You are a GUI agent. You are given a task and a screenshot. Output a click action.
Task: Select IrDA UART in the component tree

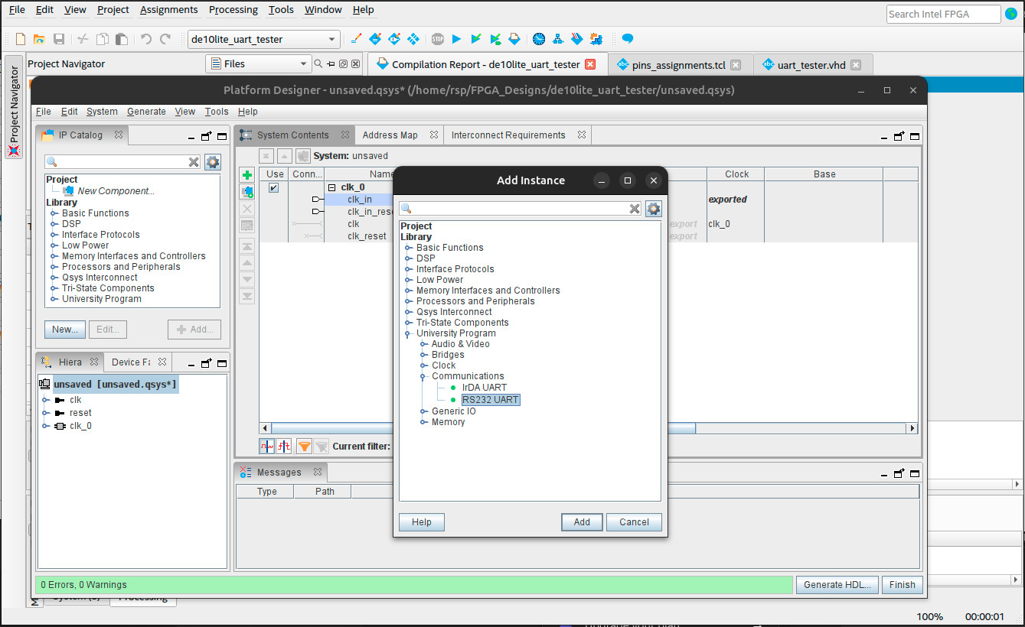coord(484,388)
